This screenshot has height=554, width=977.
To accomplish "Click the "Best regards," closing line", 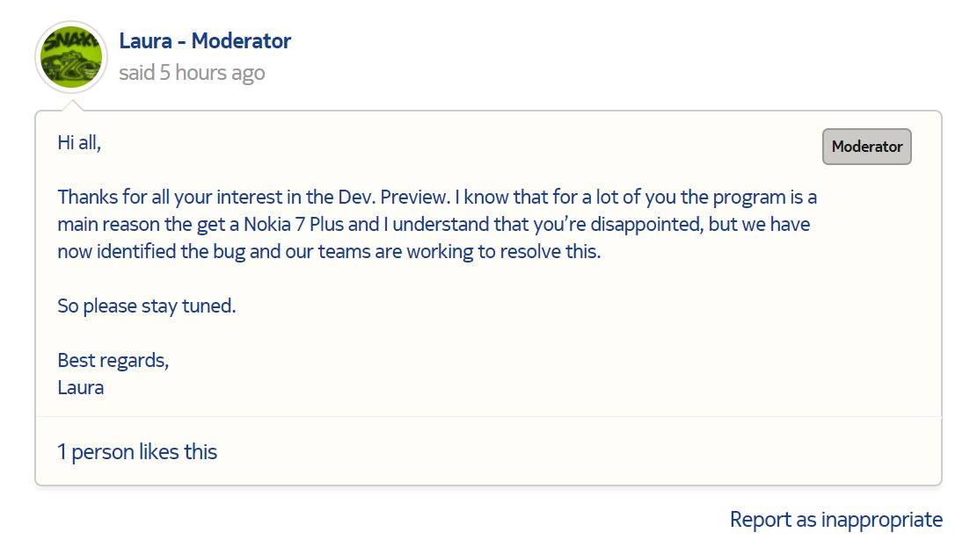I will (x=113, y=360).
